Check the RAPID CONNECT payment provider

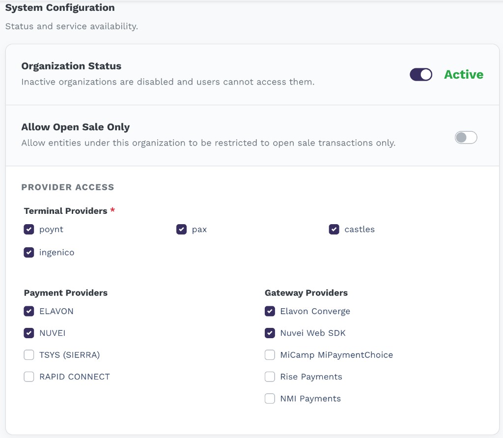pos(29,377)
